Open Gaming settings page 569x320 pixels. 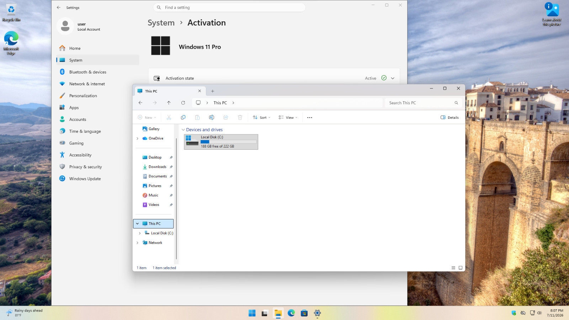[x=97, y=143]
